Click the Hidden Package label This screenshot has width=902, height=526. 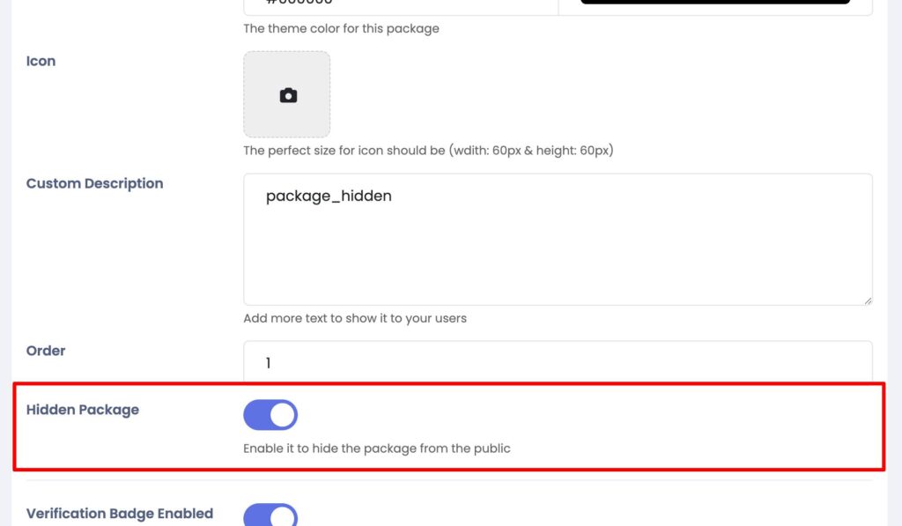[x=83, y=410]
